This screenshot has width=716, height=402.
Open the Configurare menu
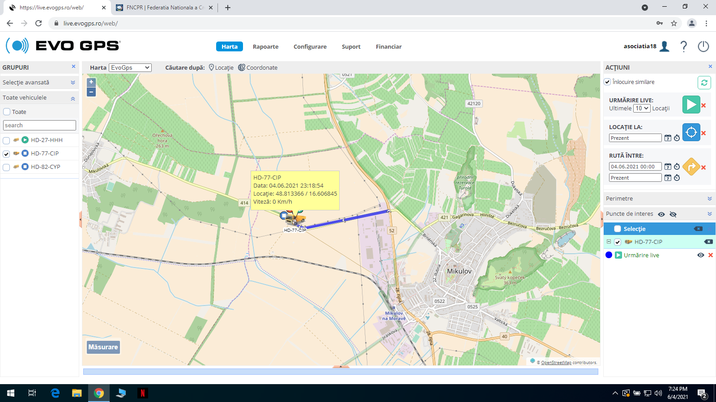310,46
